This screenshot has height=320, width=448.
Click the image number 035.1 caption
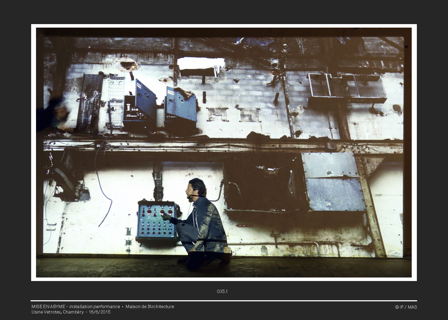[x=222, y=291]
